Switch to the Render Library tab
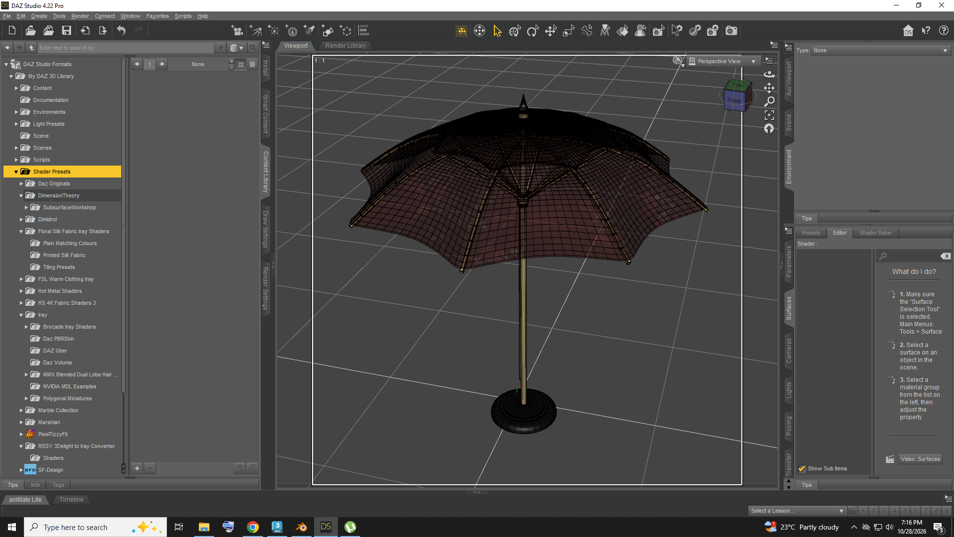The width and height of the screenshot is (954, 537). tap(346, 46)
